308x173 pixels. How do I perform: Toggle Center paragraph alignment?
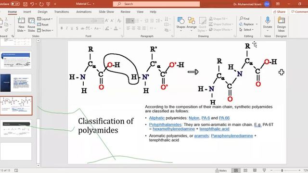click(x=134, y=28)
